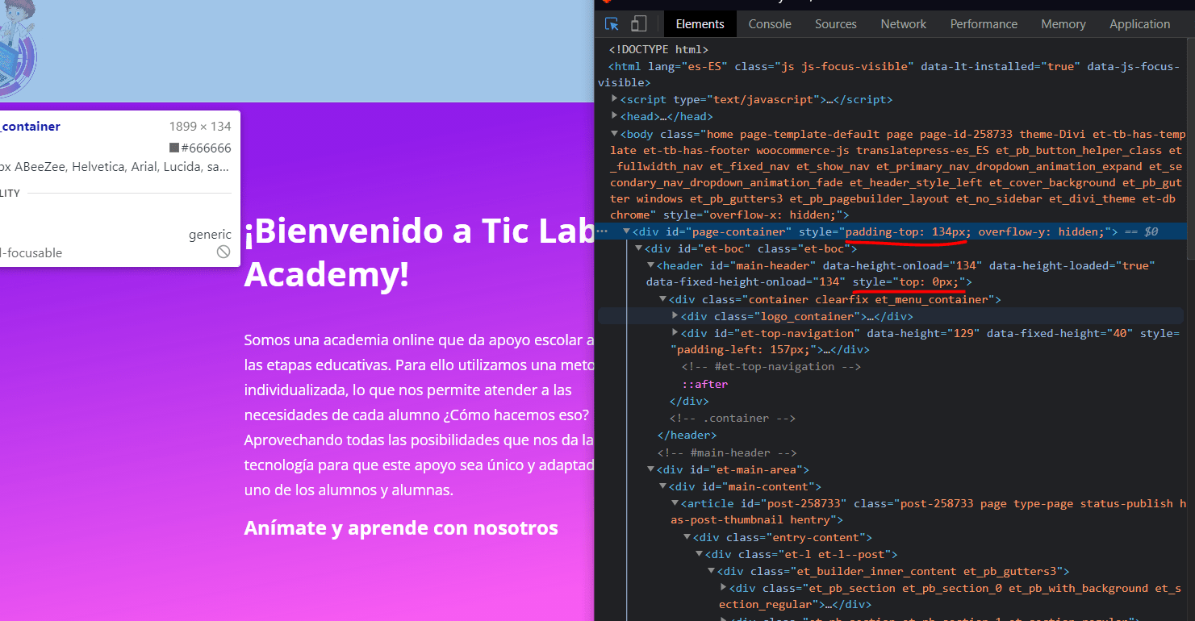Viewport: 1195px width, 621px height.
Task: Collapse the et-l et-l--post div node
Action: pos(700,554)
